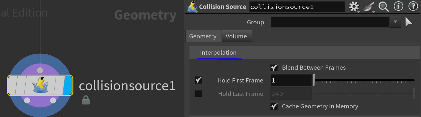
Task: Click the Collision Source operator icon in header
Action: pyautogui.click(x=192, y=7)
